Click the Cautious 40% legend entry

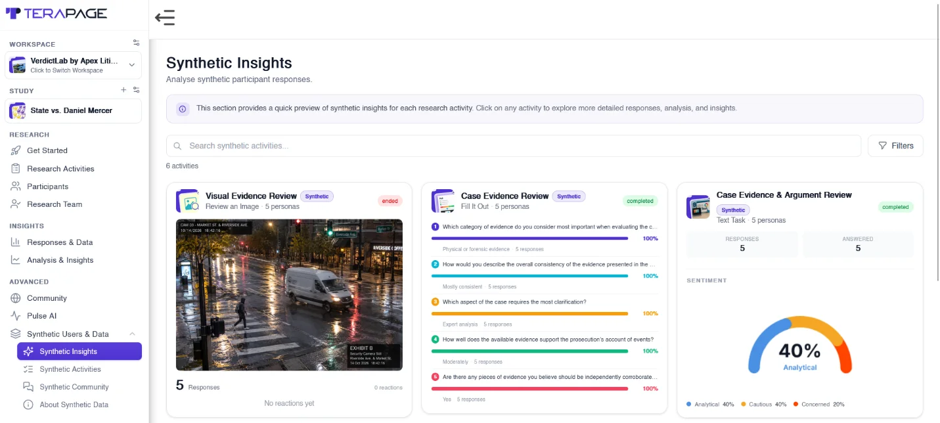pyautogui.click(x=764, y=404)
